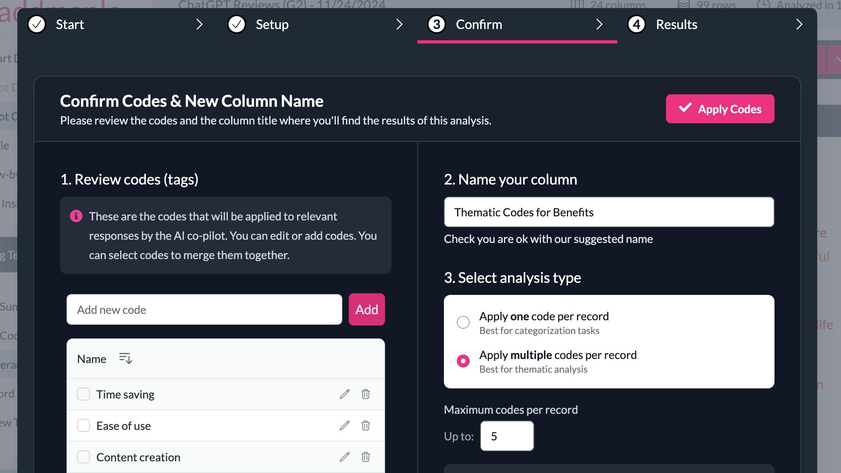Edit the Time saving code
This screenshot has height=473, width=841.
coord(344,394)
